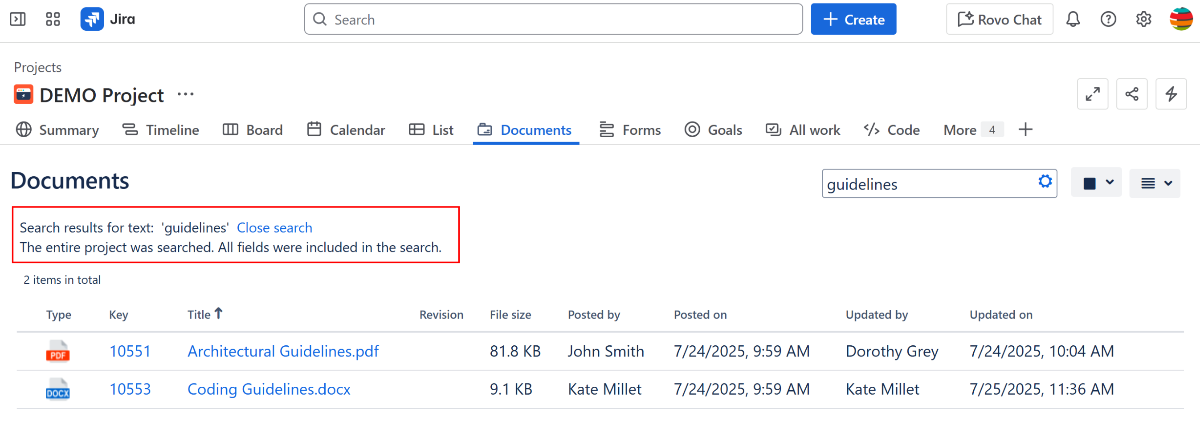This screenshot has width=1200, height=433.
Task: Open Architectural Guidelines.pdf document
Action: point(283,351)
